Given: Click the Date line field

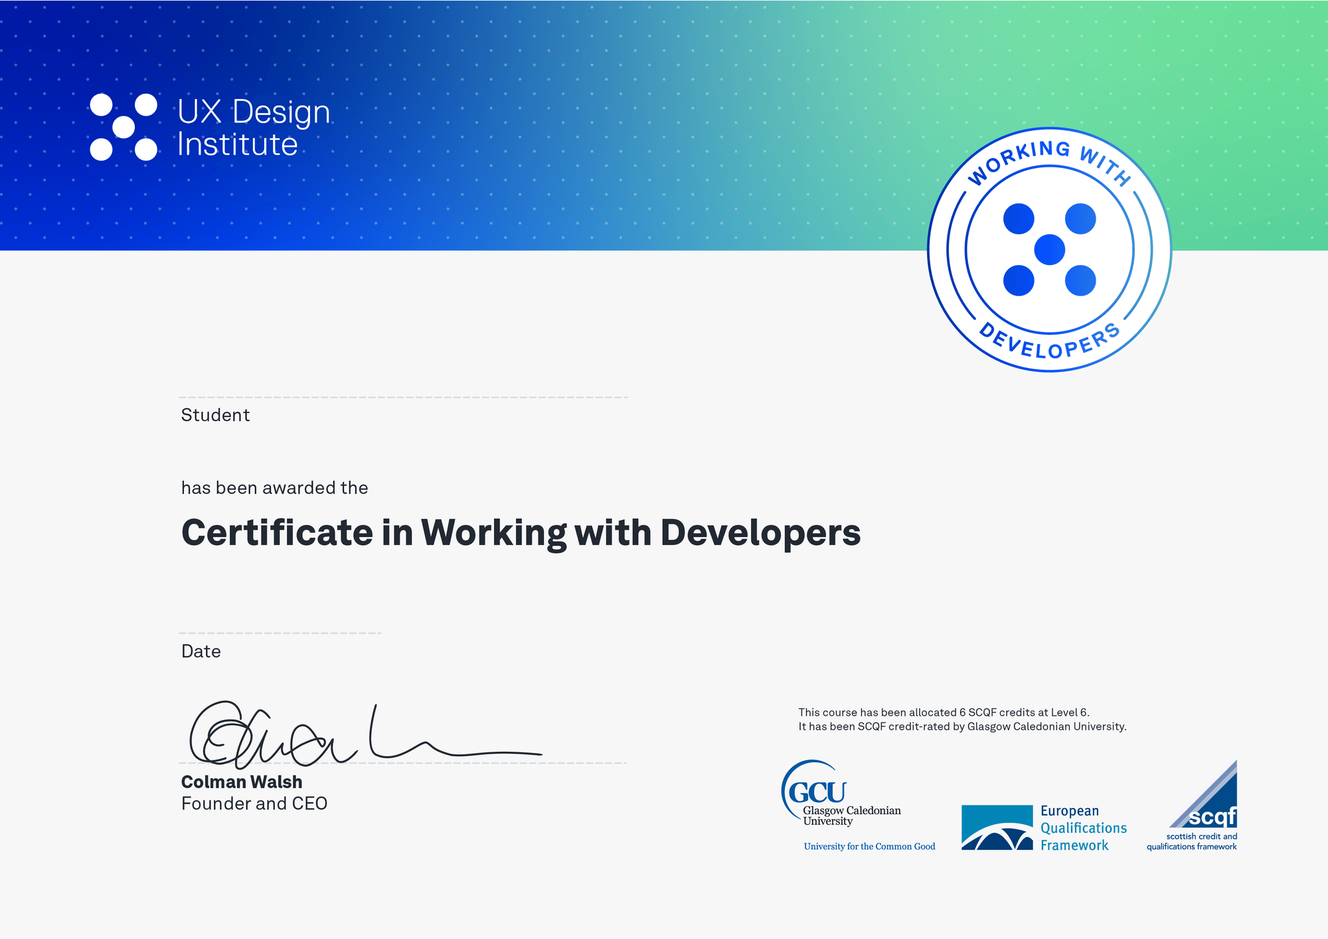Looking at the screenshot, I should click(280, 633).
